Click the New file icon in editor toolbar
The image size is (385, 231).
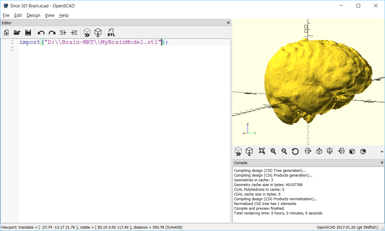point(6,33)
